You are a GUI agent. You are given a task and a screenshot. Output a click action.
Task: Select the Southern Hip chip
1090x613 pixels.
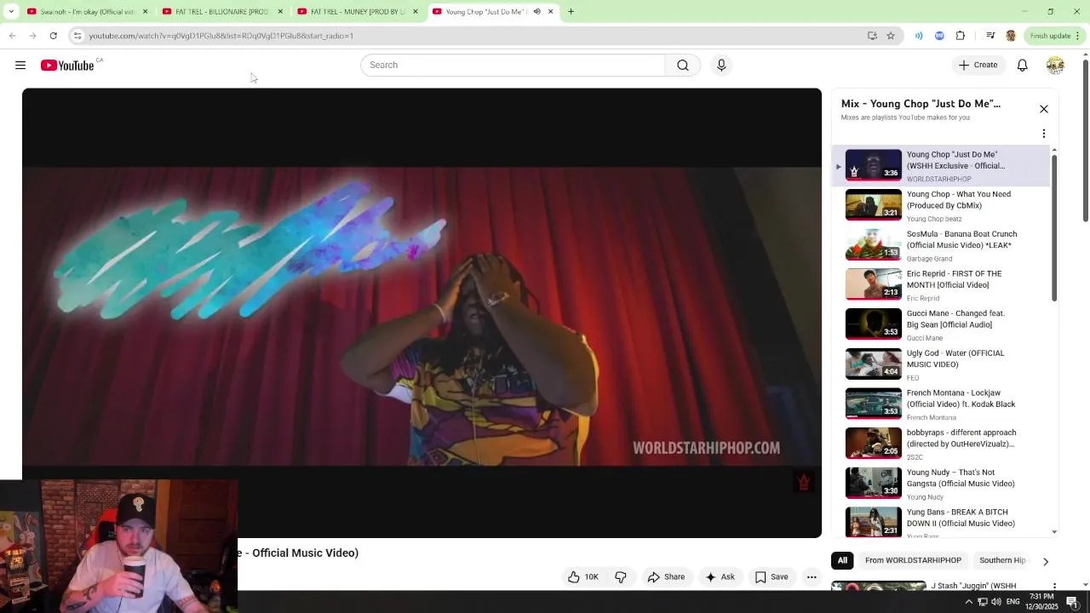[1002, 560]
